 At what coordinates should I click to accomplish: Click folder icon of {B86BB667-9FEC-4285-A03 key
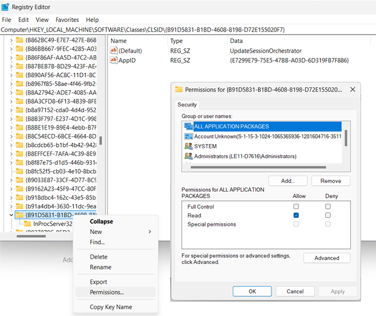pos(20,49)
